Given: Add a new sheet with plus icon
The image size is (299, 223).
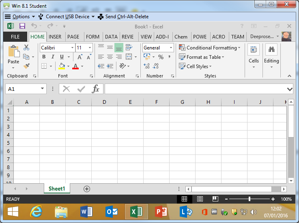Looking at the screenshot, I should [x=86, y=189].
